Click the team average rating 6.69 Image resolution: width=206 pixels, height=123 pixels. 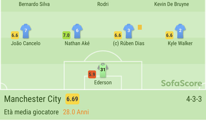[72, 99]
